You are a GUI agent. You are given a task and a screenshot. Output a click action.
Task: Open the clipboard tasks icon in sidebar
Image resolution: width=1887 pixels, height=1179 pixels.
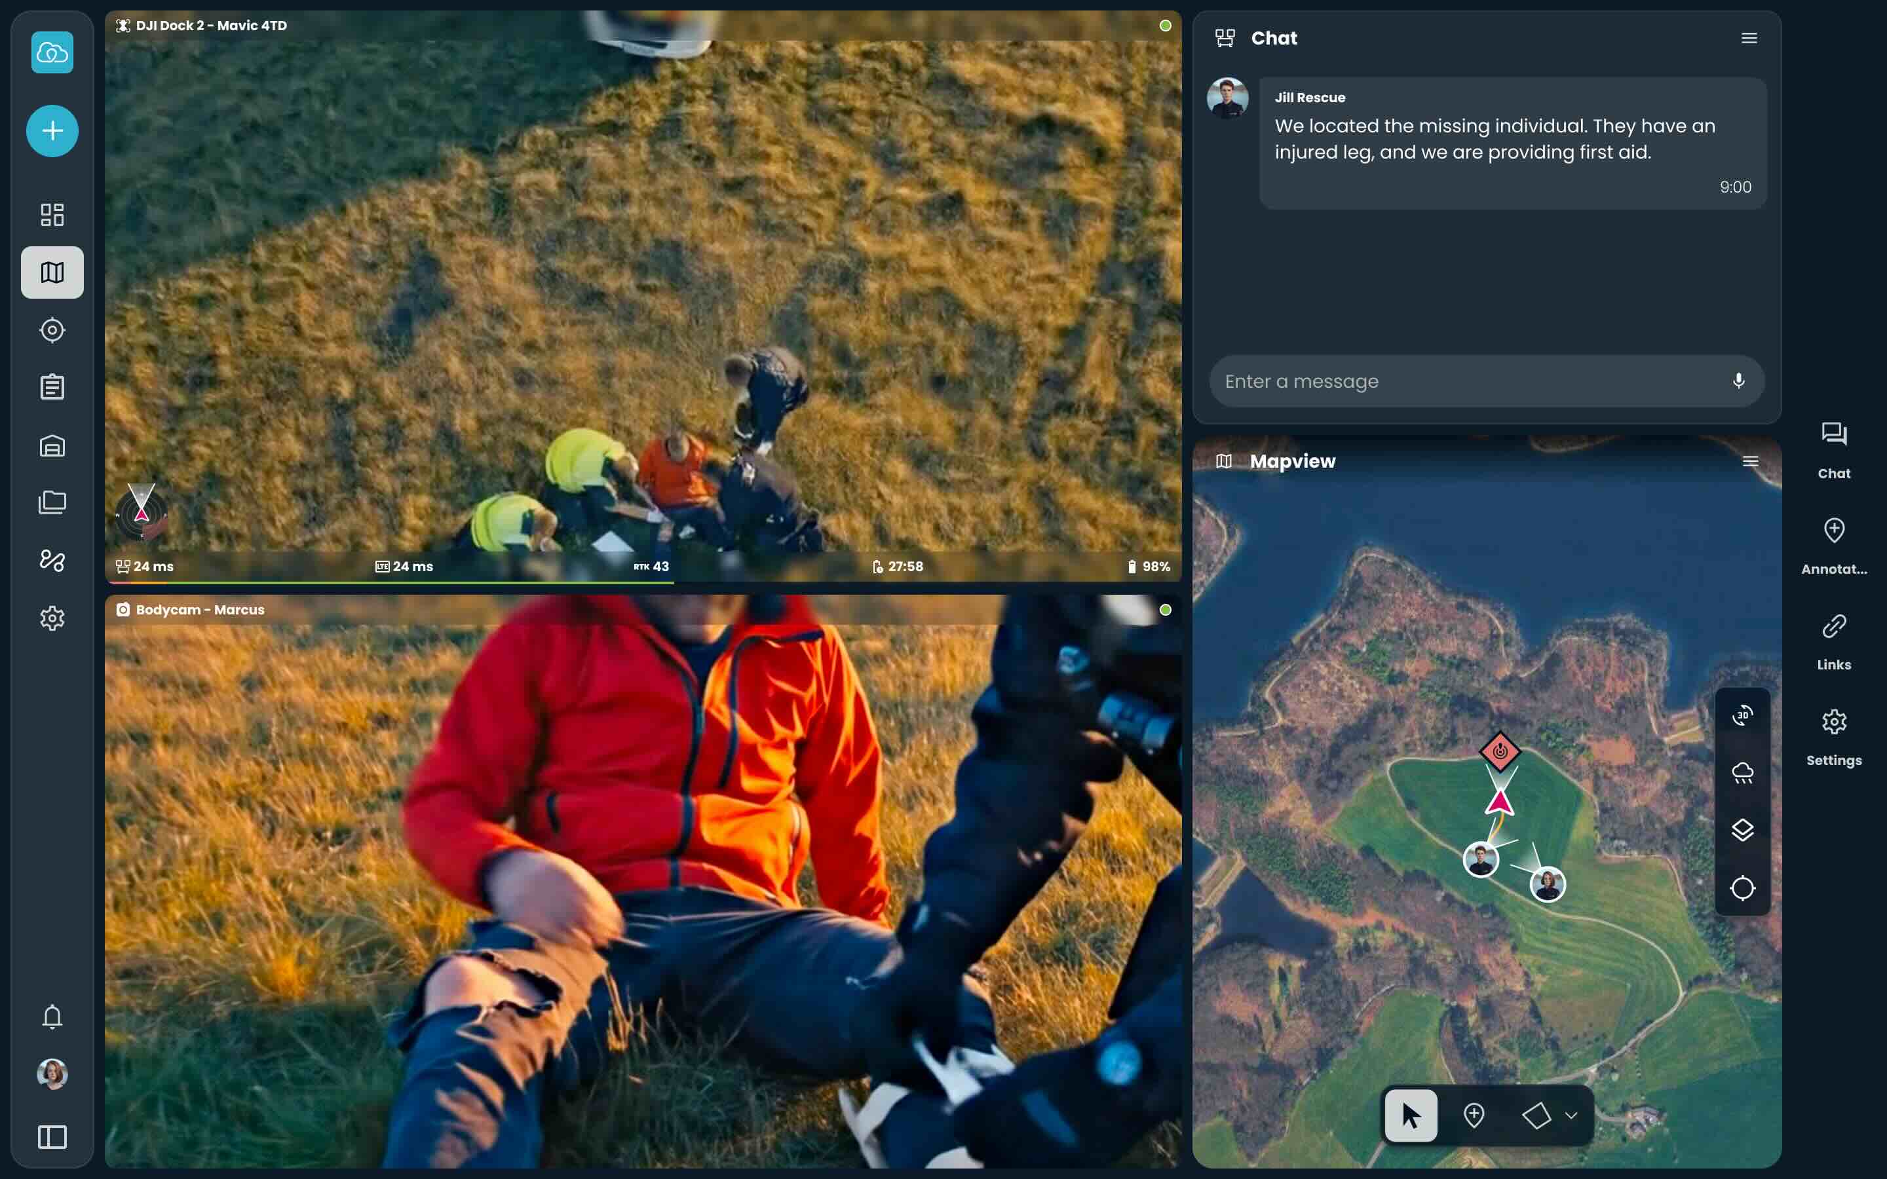(52, 386)
